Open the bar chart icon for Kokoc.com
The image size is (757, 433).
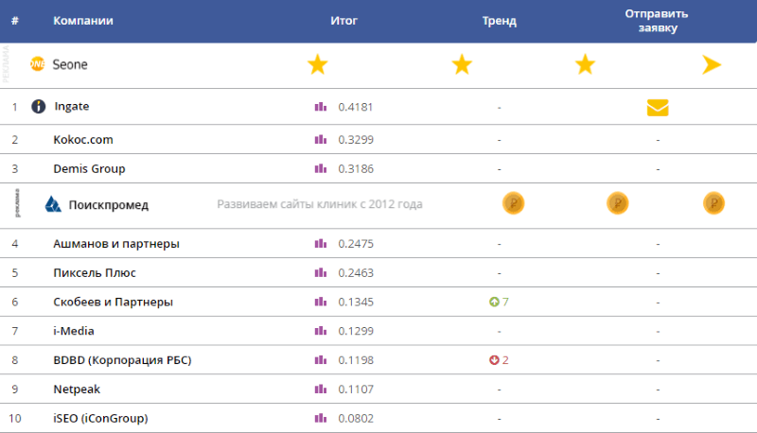[x=320, y=140]
